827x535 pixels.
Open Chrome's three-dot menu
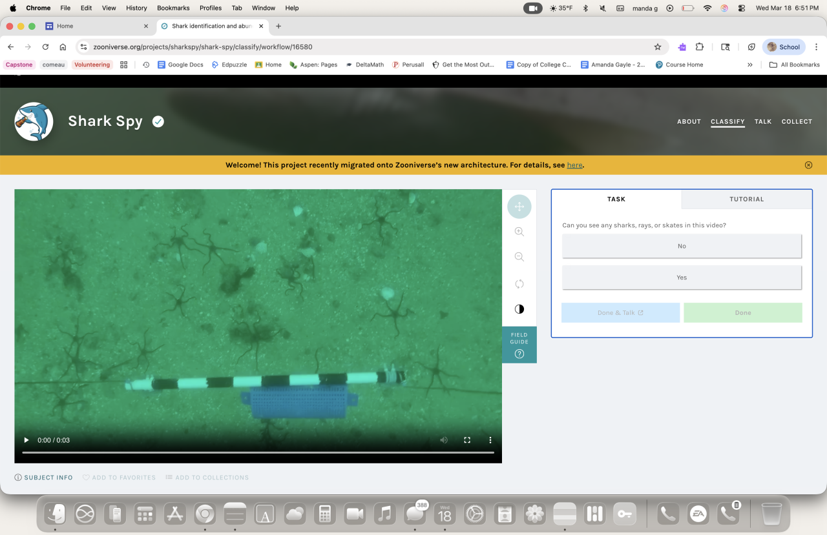point(816,47)
